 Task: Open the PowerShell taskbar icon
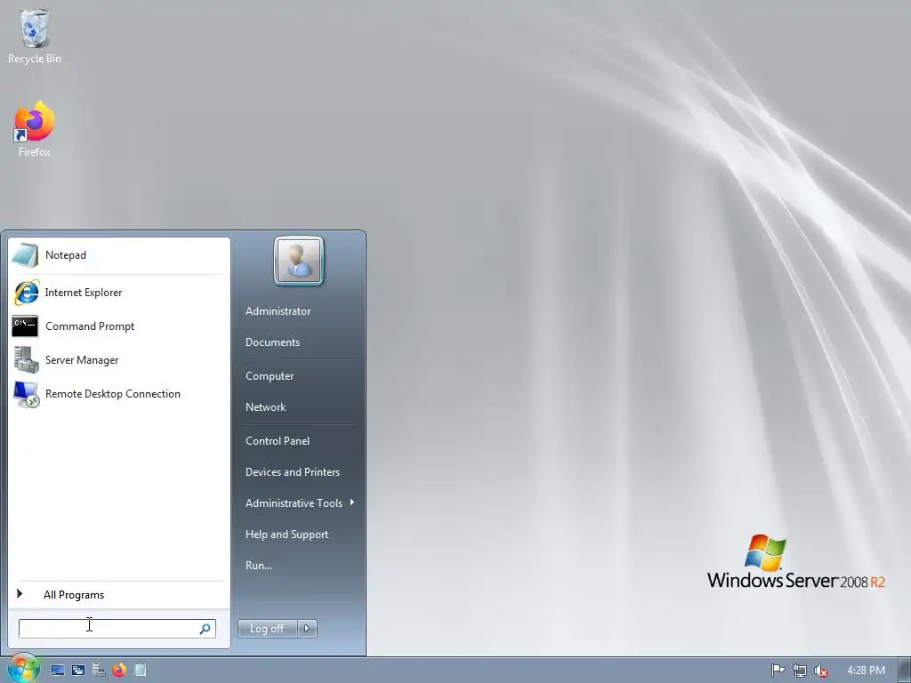(78, 671)
